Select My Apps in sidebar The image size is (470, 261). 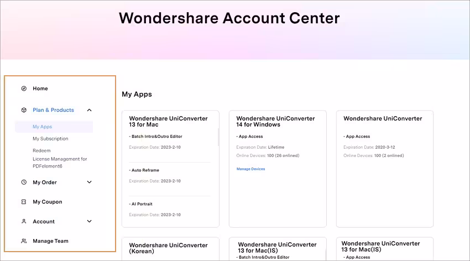click(x=54, y=127)
